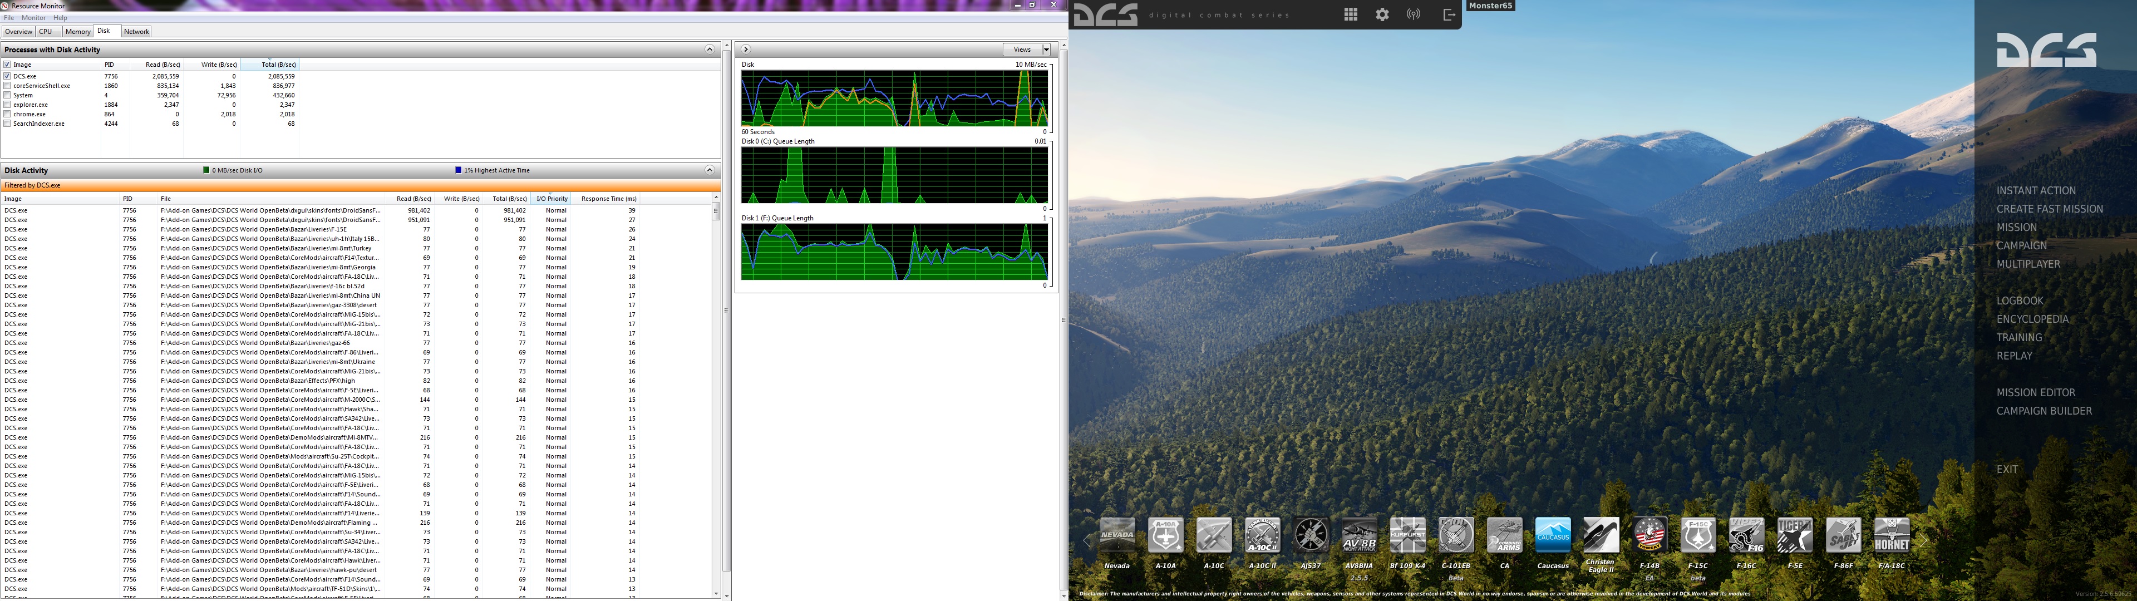Click the Disk Activity list scrollbar thumb

coord(716,211)
